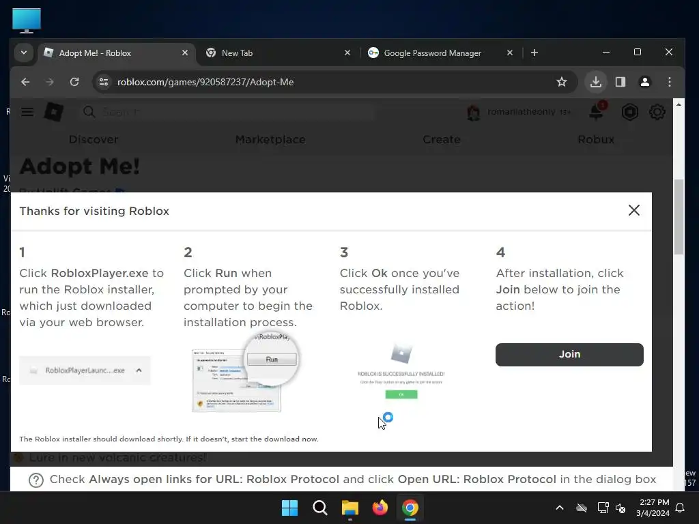
Task: Click the page vertical scrollbar thumb
Action: click(679, 216)
